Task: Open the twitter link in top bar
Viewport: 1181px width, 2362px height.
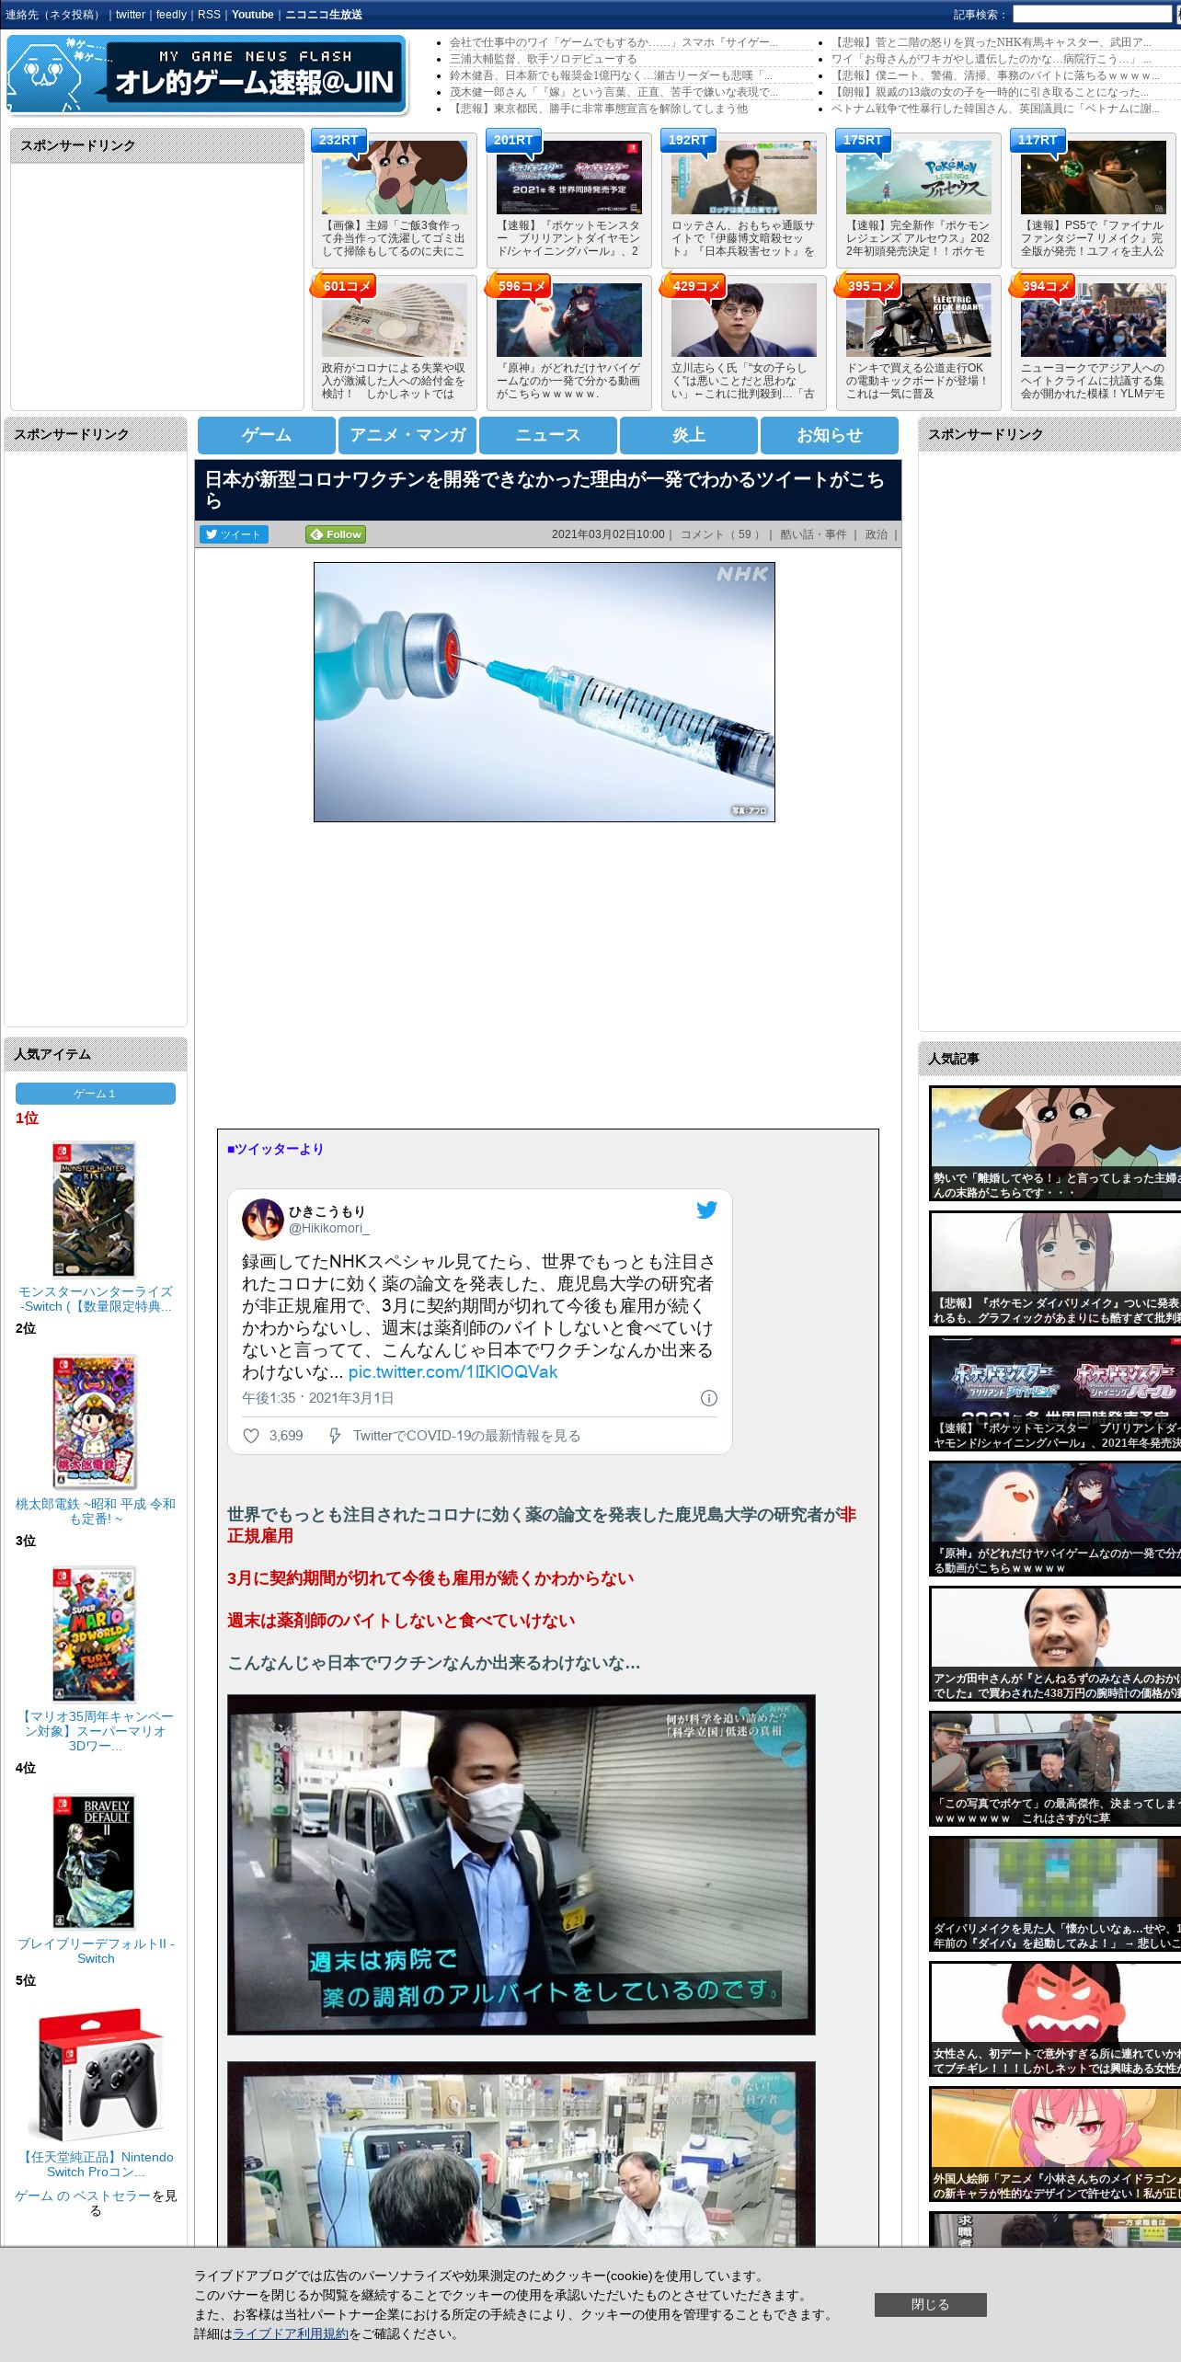Action: point(130,15)
